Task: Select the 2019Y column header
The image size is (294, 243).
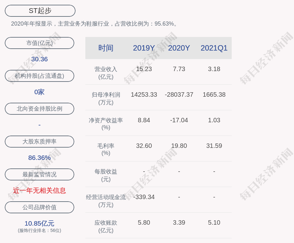Action: 144,48
